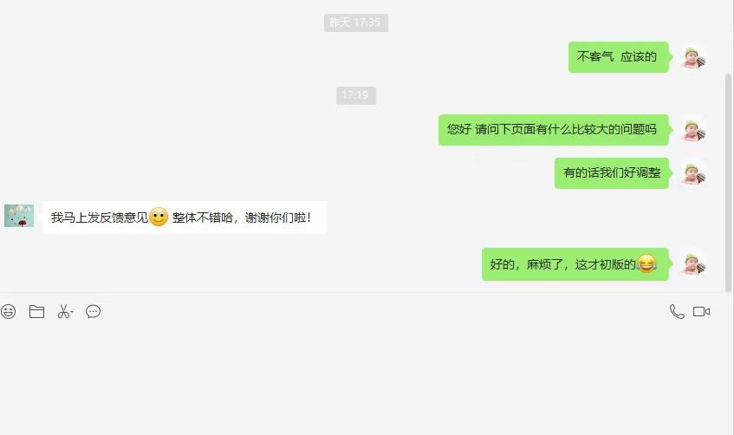Start a video call with the camera icon
The width and height of the screenshot is (734, 435).
coord(701,311)
